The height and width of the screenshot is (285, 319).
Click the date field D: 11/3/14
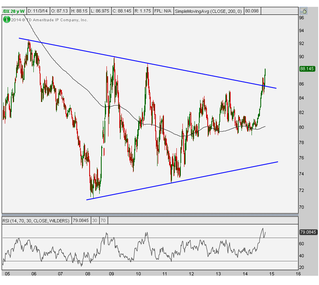pyautogui.click(x=38, y=11)
